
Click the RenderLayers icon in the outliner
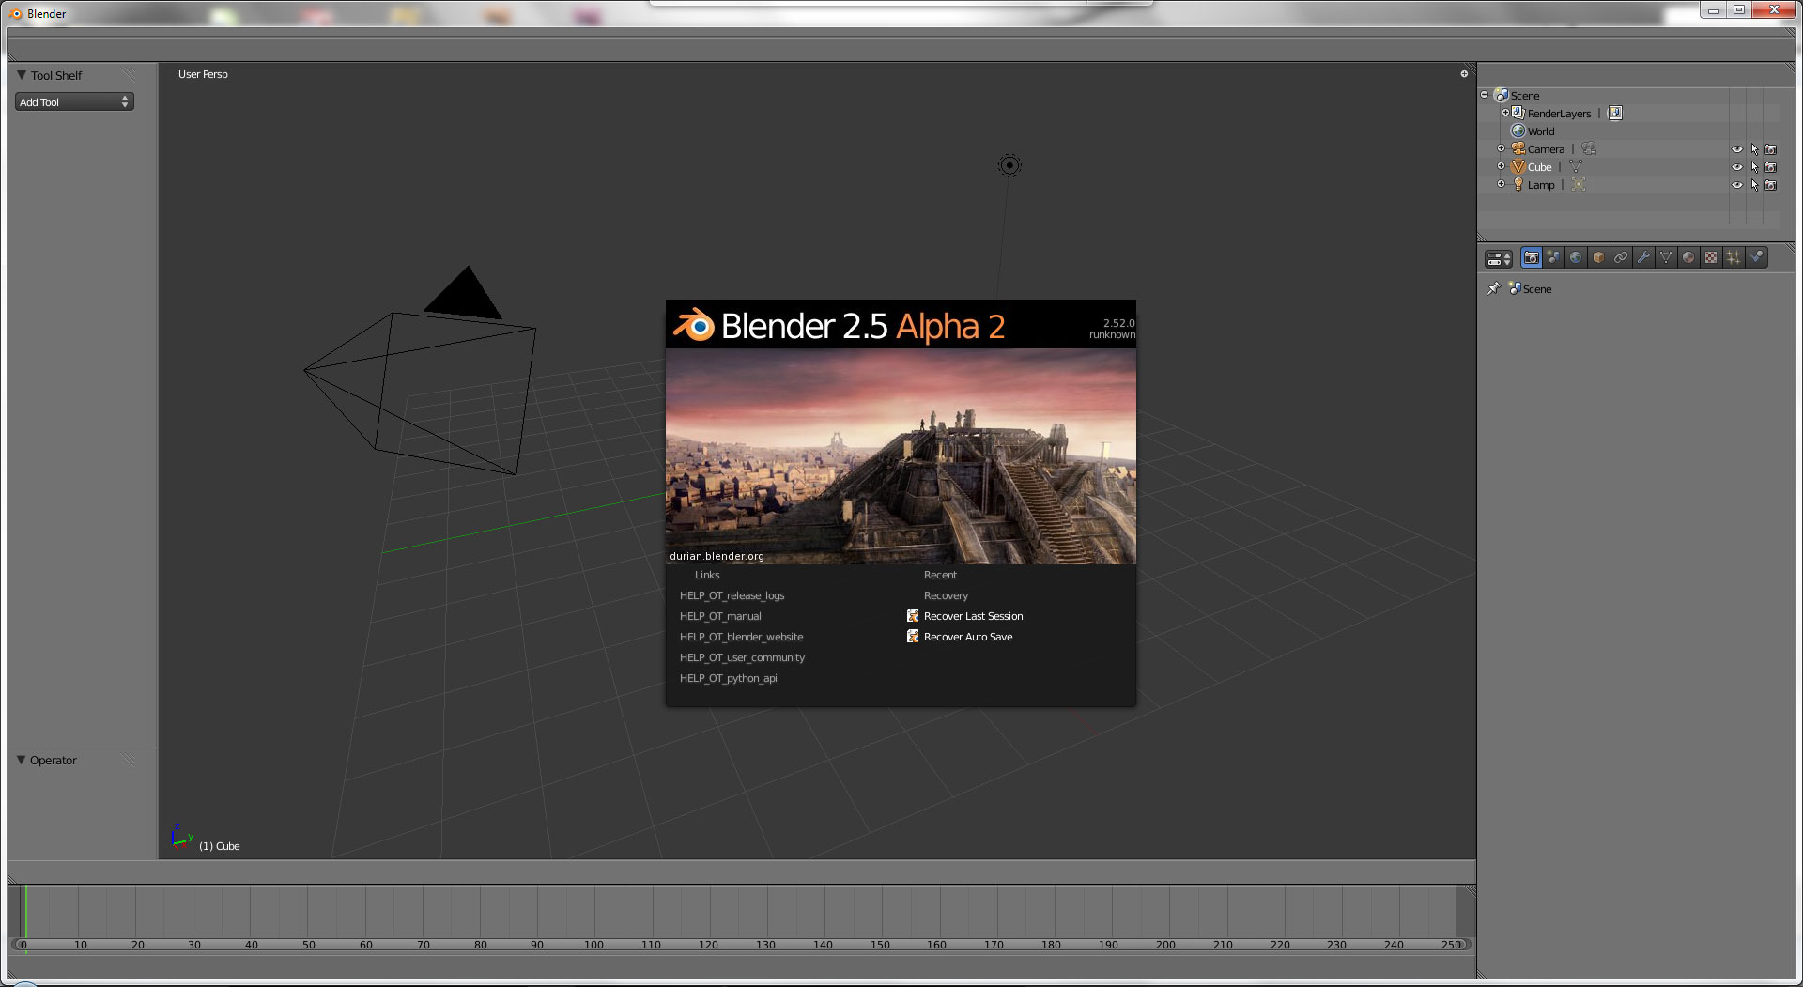tap(1518, 113)
